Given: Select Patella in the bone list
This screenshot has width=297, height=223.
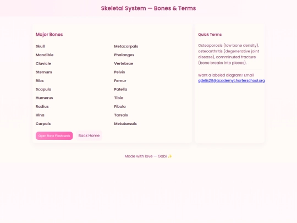Looking at the screenshot, I should tap(120, 89).
